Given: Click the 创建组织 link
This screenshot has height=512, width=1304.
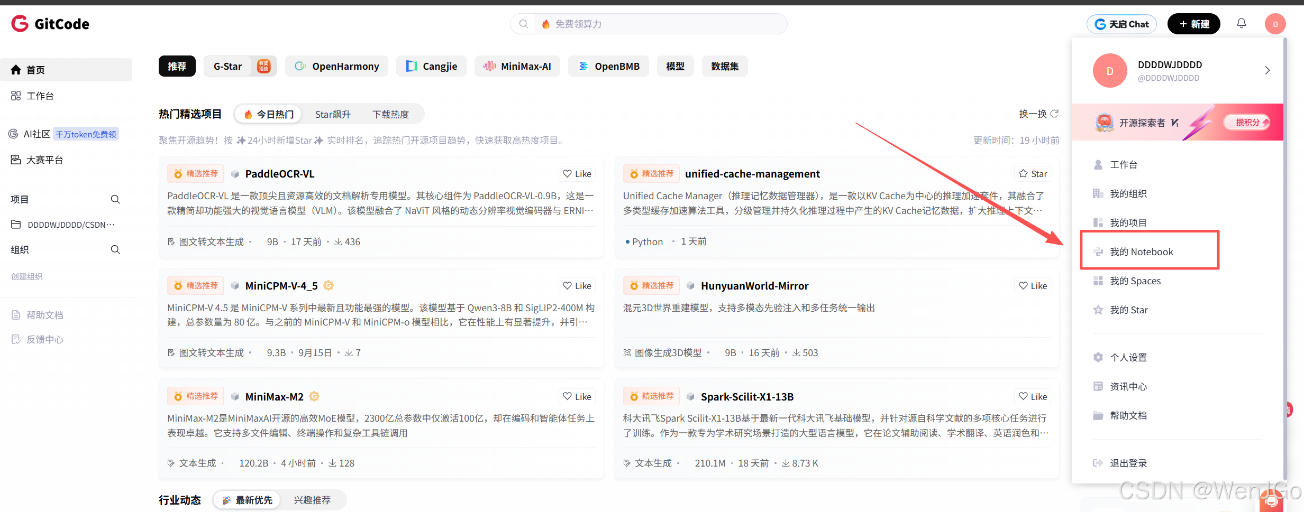Looking at the screenshot, I should 27,276.
